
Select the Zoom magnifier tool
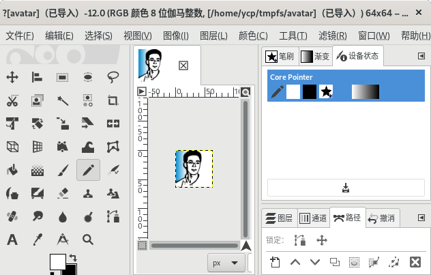click(88, 240)
